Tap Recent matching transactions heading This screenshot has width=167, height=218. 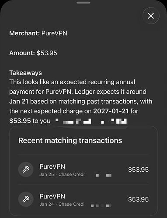pos(70,140)
